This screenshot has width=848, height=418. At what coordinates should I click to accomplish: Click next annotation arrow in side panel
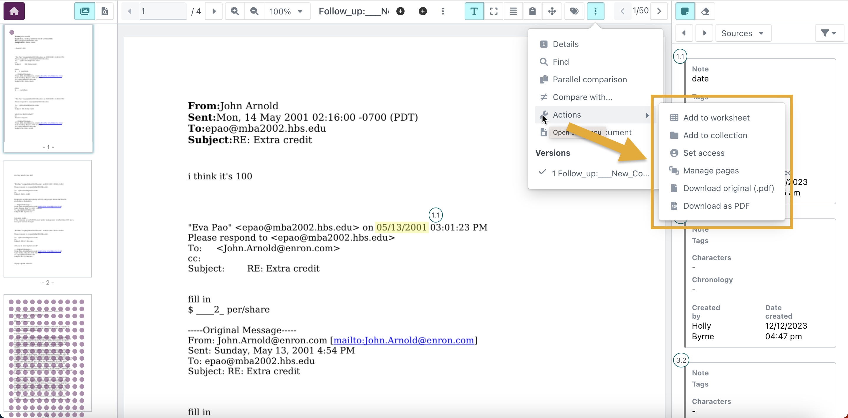click(x=705, y=33)
